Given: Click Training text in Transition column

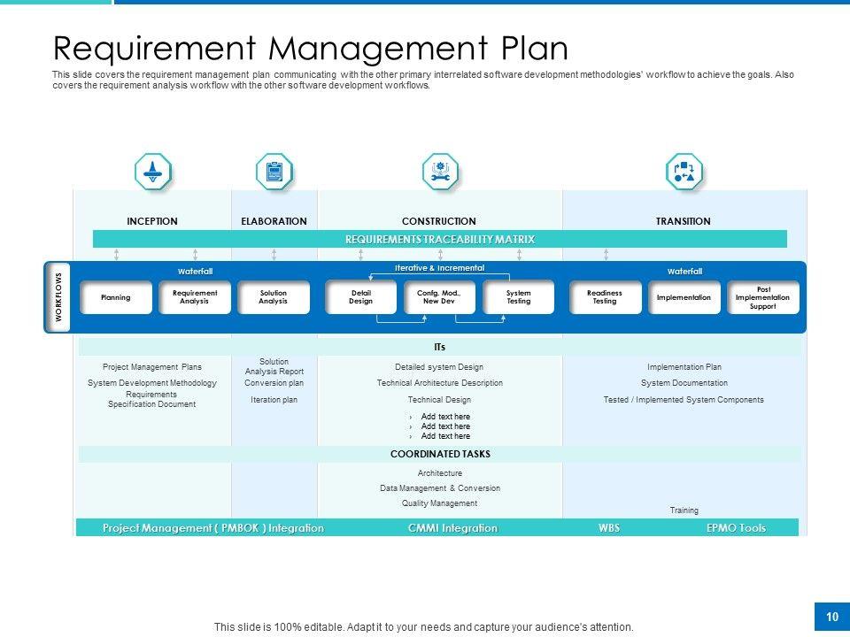Looking at the screenshot, I should [684, 510].
